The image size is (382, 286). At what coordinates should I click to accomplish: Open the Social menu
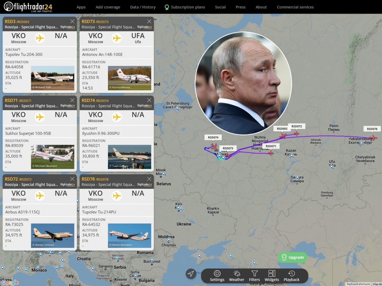(220, 7)
